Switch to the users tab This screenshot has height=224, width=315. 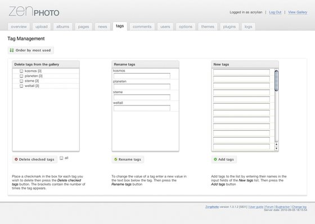click(x=165, y=27)
